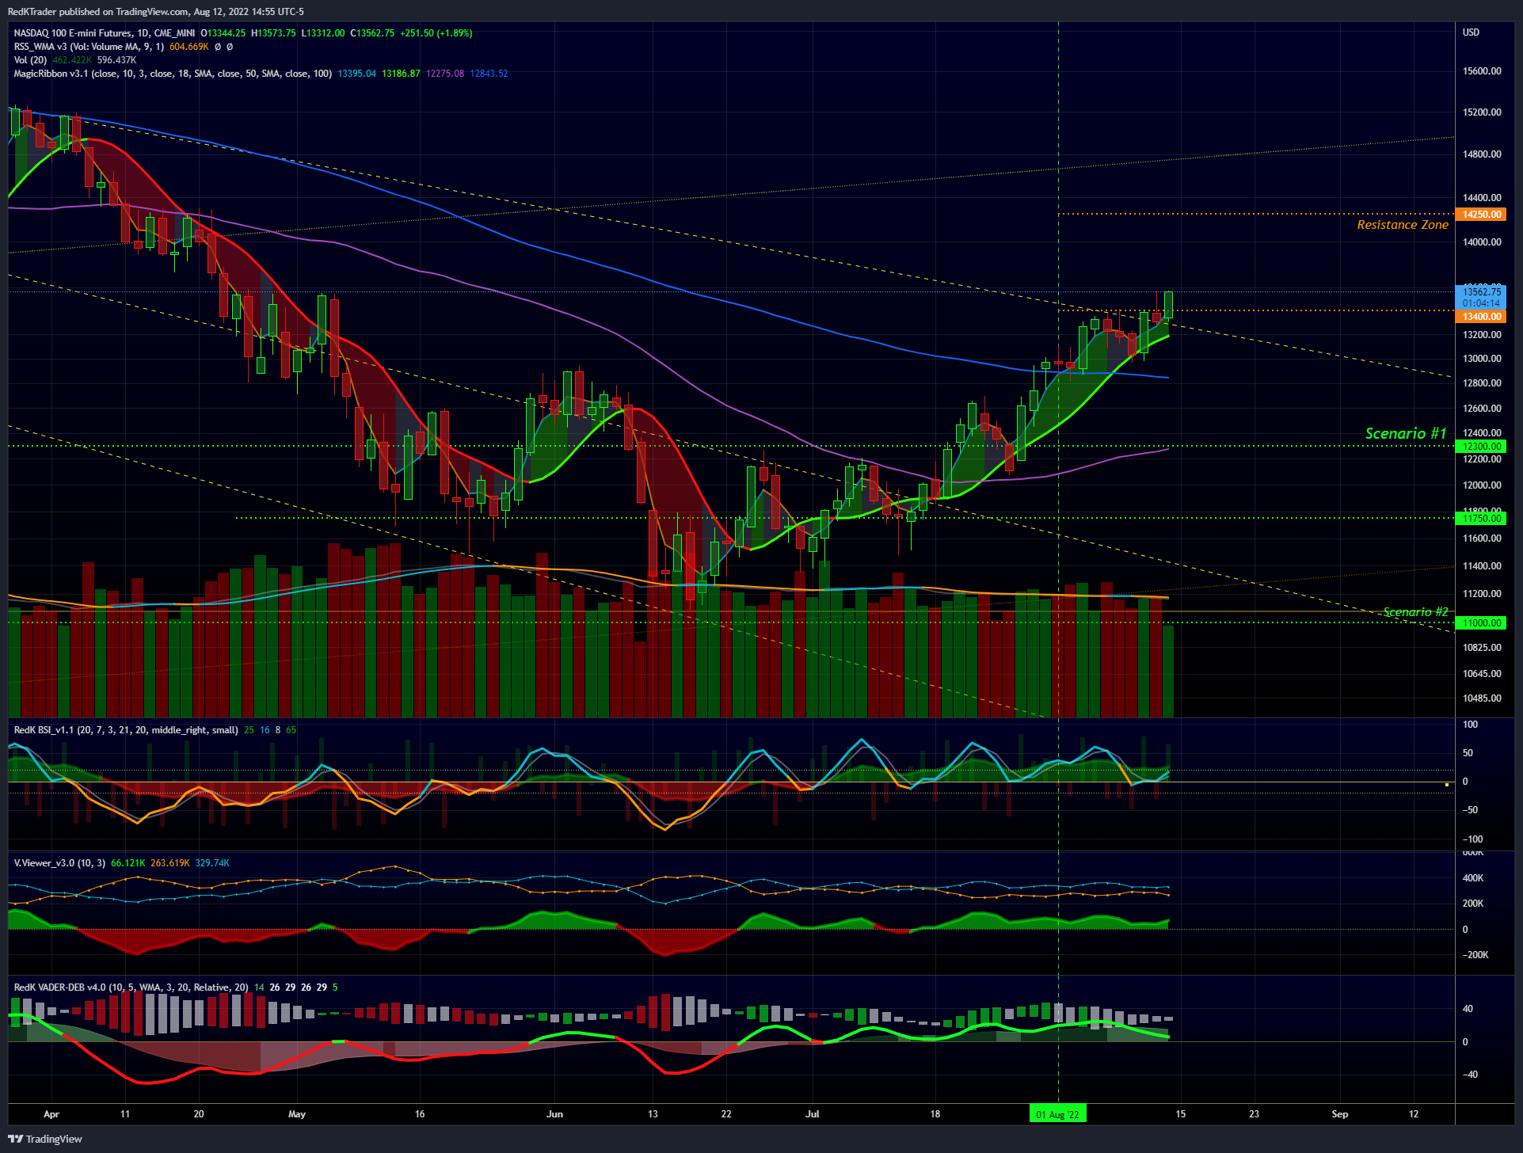Click the V.Viewer_v3.0 indicator legend

tap(59, 863)
